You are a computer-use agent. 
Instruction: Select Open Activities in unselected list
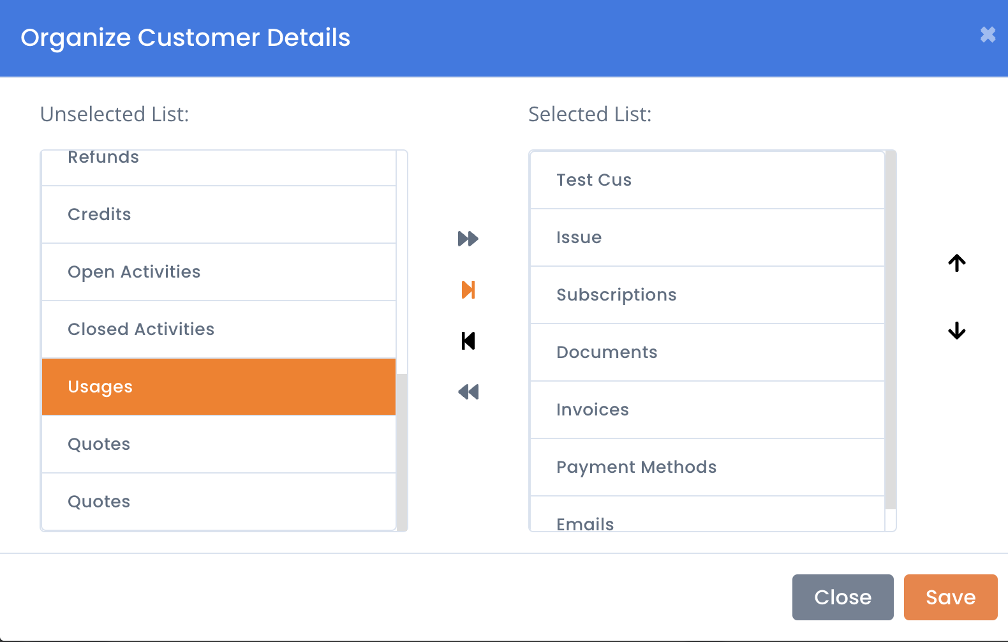[x=219, y=272]
